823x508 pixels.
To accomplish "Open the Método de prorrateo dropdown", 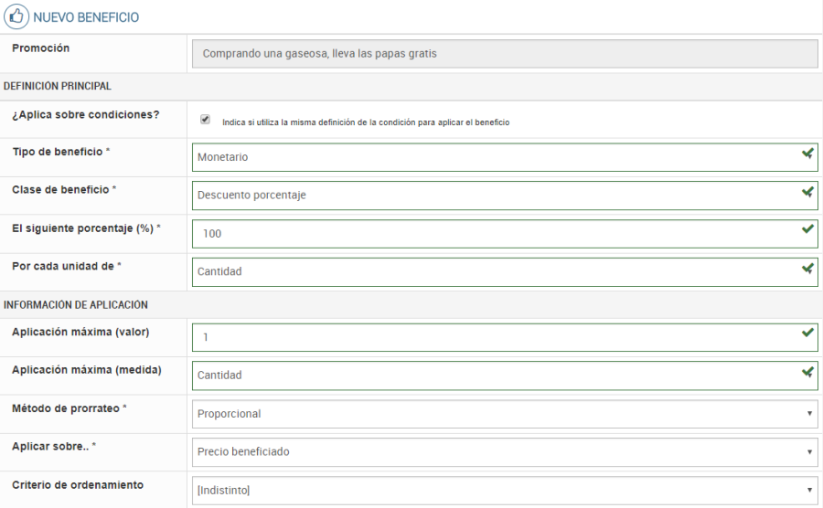I will tap(504, 414).
